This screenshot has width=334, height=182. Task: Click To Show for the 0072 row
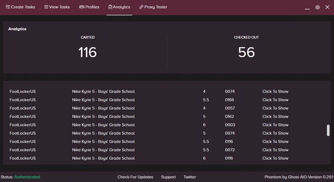(x=275, y=150)
